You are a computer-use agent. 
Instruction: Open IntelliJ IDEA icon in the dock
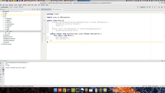point(69,90)
